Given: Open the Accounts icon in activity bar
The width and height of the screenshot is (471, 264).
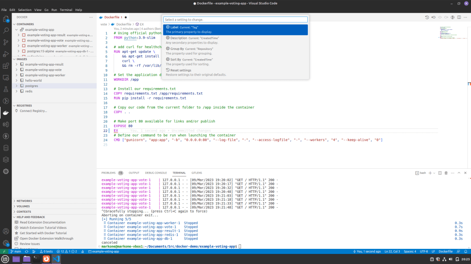Looking at the screenshot, I should 6,231.
